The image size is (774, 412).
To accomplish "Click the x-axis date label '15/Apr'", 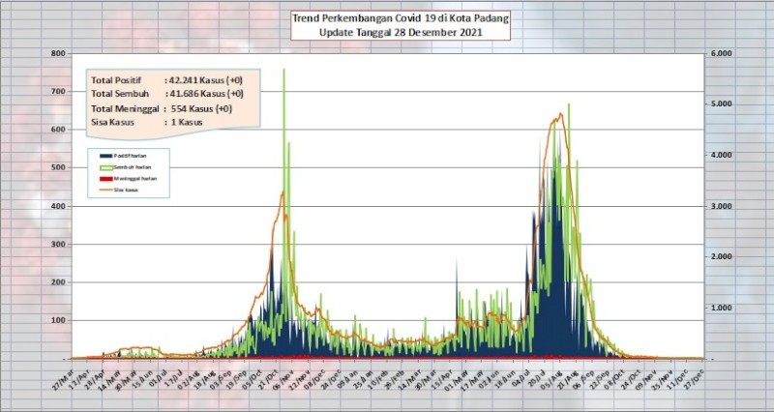I will coord(442,379).
